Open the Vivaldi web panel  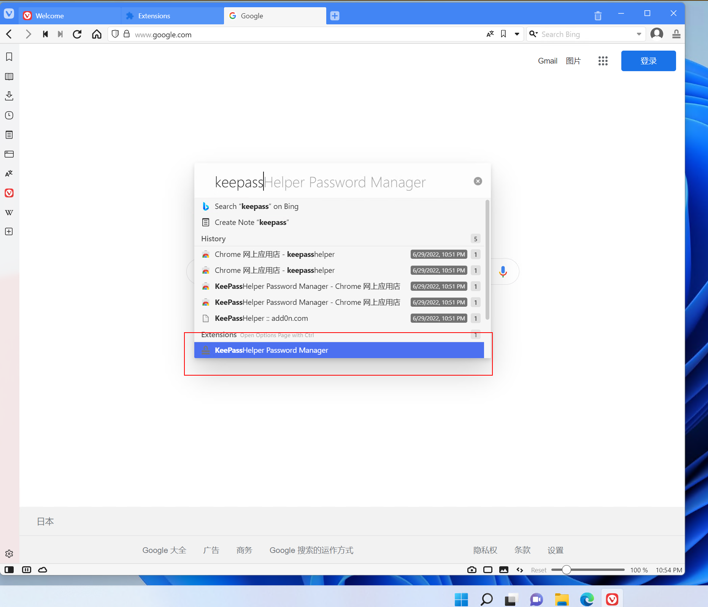pos(9,193)
